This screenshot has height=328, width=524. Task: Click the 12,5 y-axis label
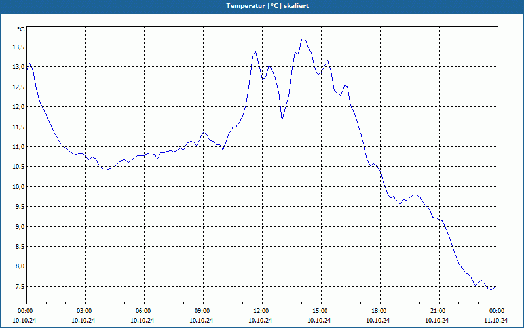(18, 87)
